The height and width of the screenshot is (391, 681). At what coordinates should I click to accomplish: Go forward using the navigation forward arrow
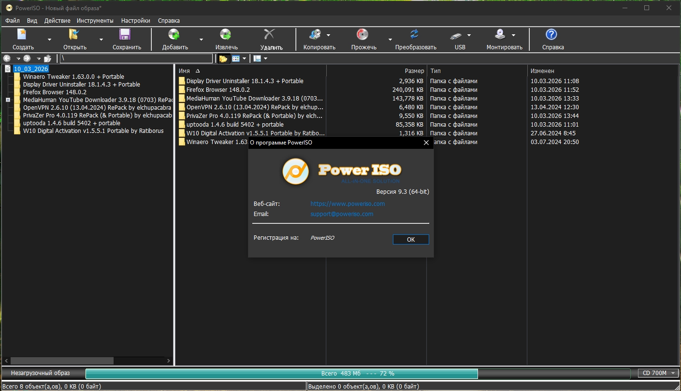pos(27,58)
